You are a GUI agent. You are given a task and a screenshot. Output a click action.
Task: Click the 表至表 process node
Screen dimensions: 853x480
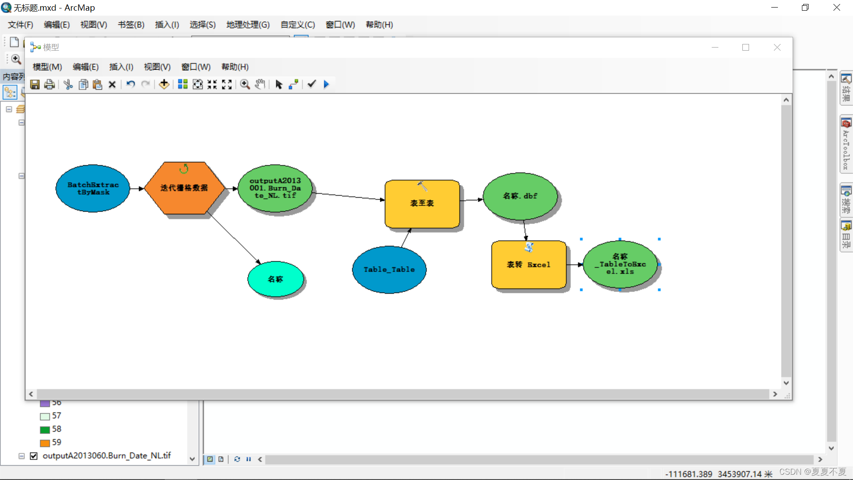[421, 203]
